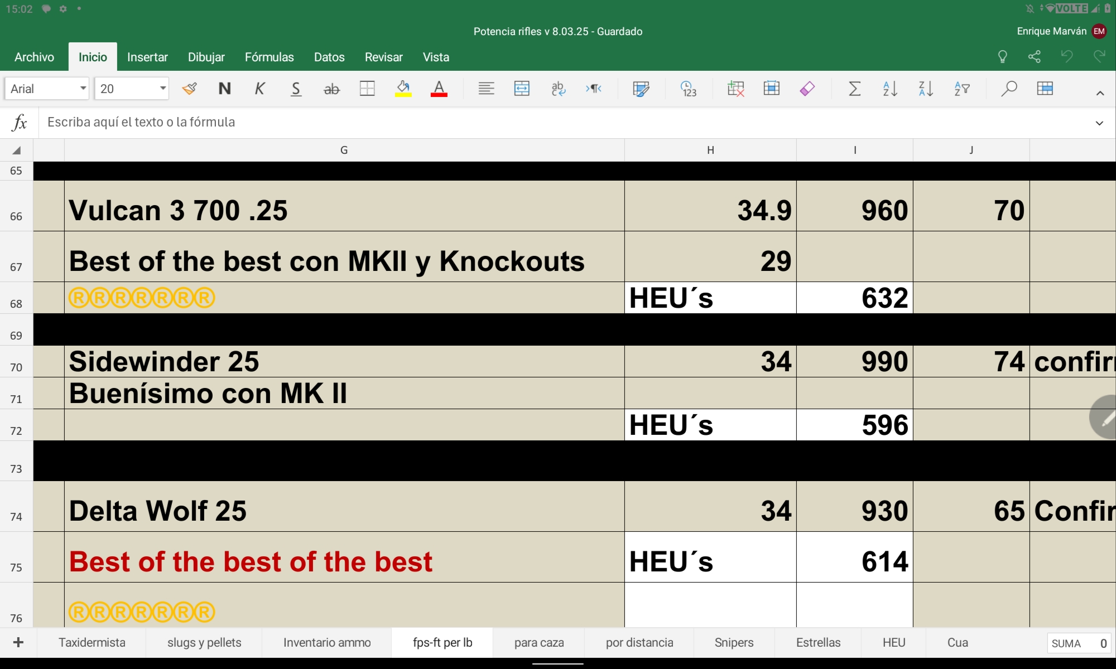Click the merge and center cells icon
The image size is (1116, 669).
[x=522, y=89]
